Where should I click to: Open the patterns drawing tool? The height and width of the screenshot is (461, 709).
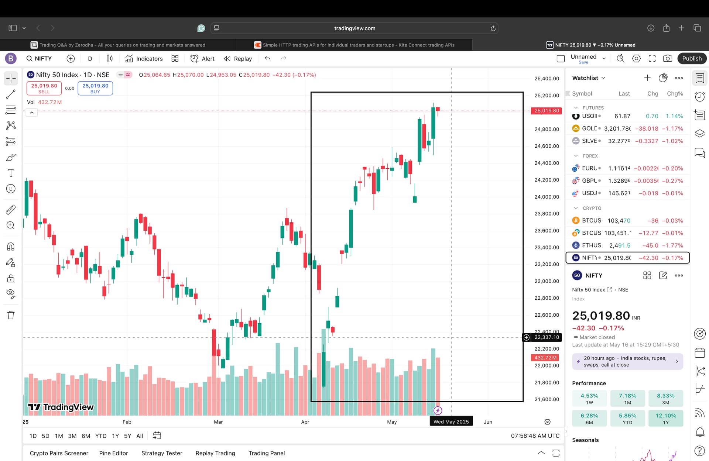(x=11, y=125)
